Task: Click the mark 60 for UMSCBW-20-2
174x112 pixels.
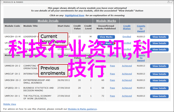Action: 103,80
